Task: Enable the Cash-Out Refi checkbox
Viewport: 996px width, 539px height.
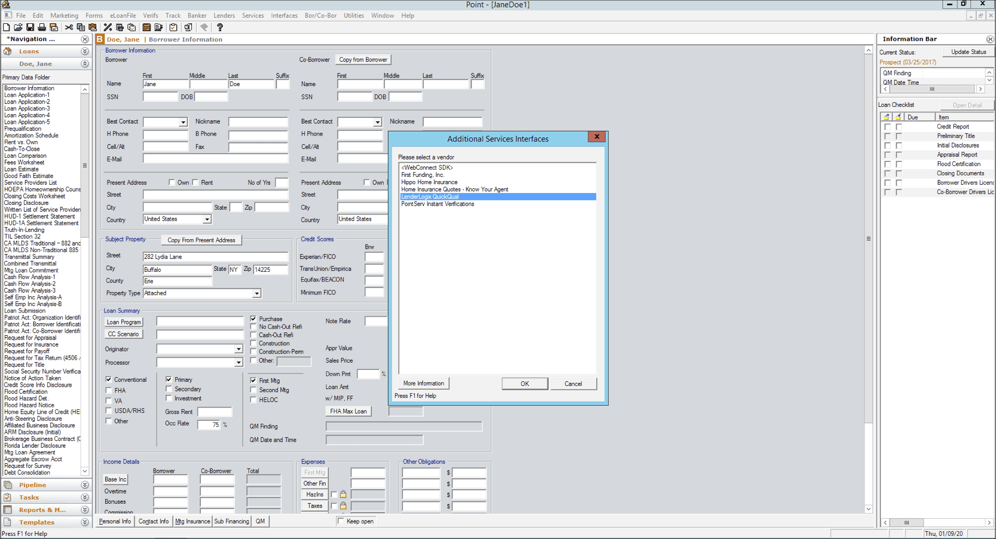Action: coord(253,335)
